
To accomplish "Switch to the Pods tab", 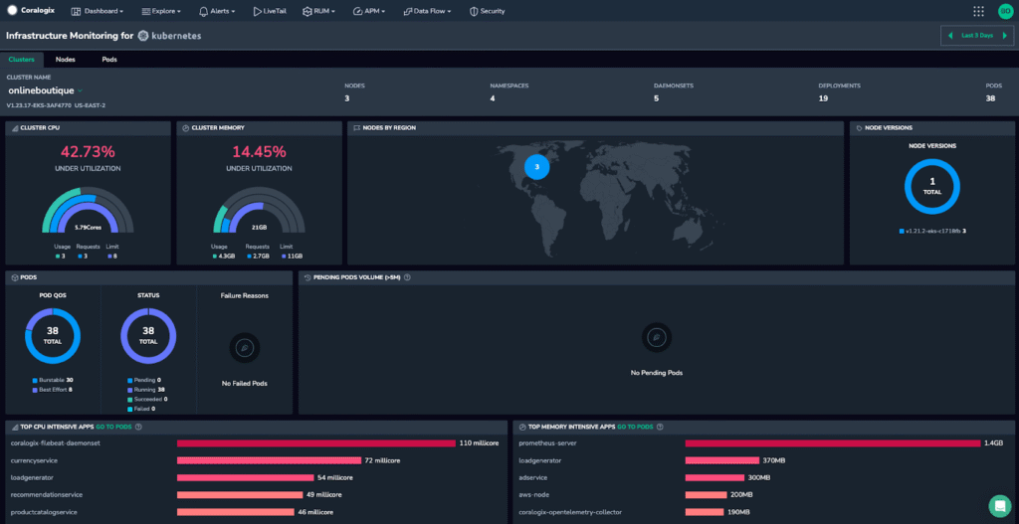I will pyautogui.click(x=109, y=59).
